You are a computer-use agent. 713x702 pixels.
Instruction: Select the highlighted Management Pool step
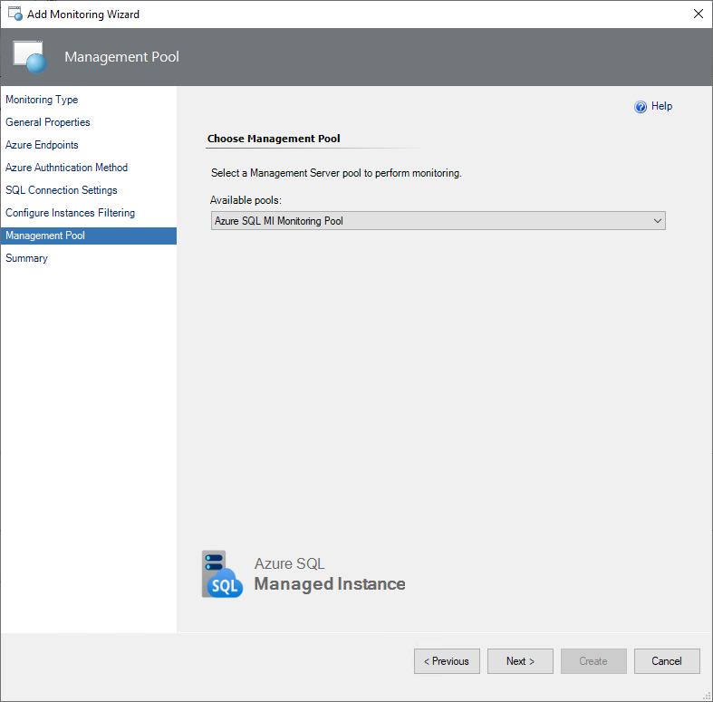89,236
